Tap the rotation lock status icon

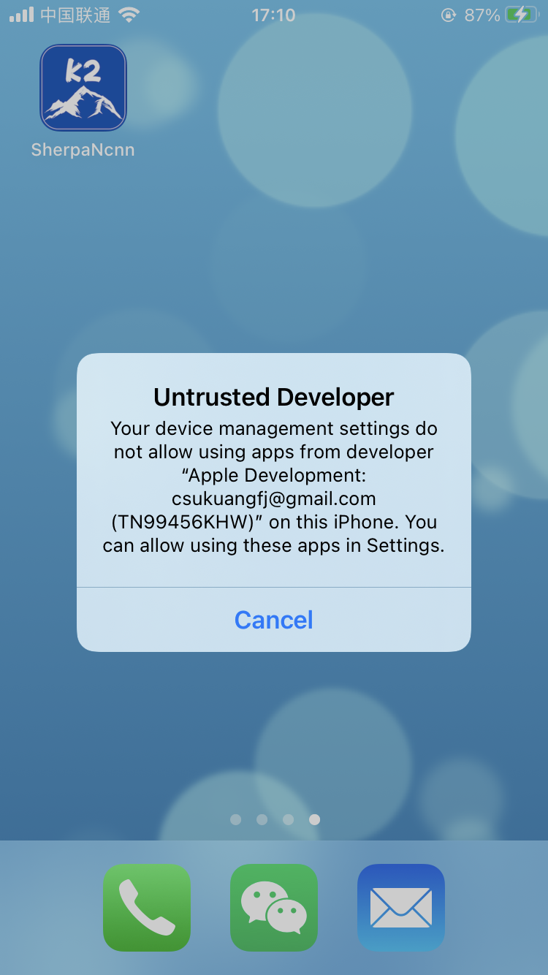449,15
